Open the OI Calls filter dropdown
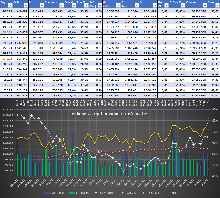 click(x=119, y=6)
